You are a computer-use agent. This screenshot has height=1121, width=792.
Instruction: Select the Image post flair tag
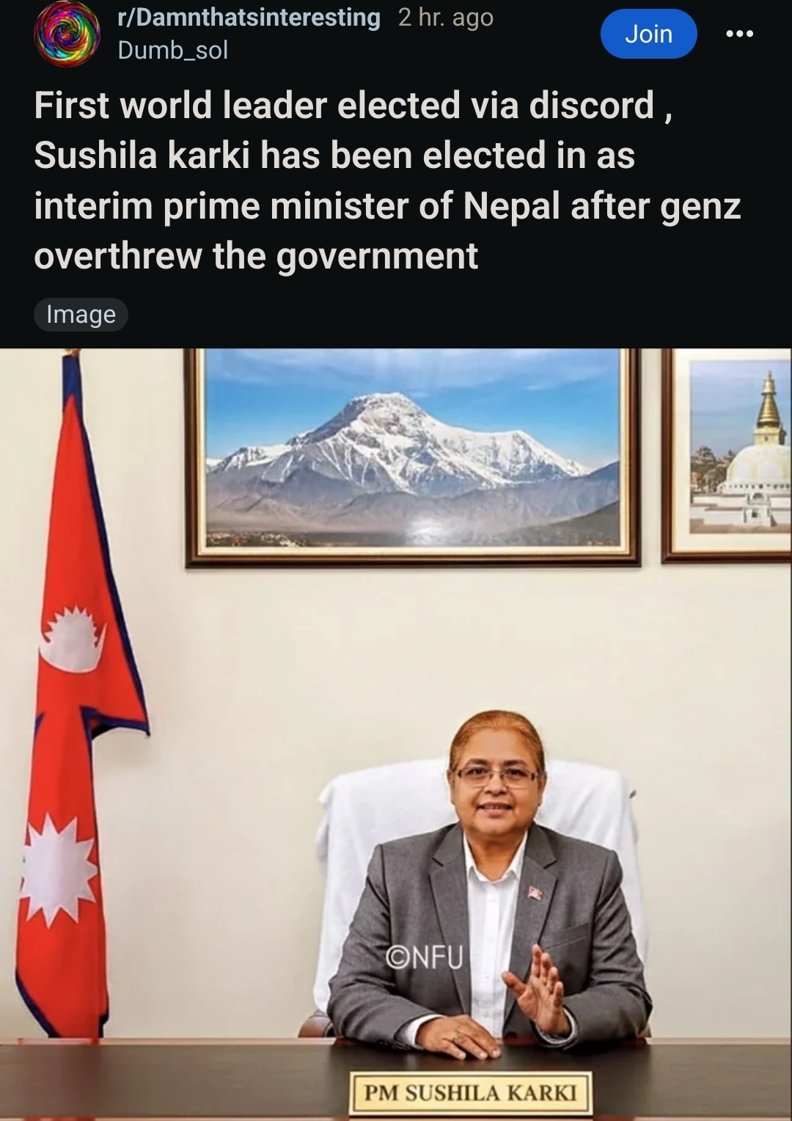point(81,314)
